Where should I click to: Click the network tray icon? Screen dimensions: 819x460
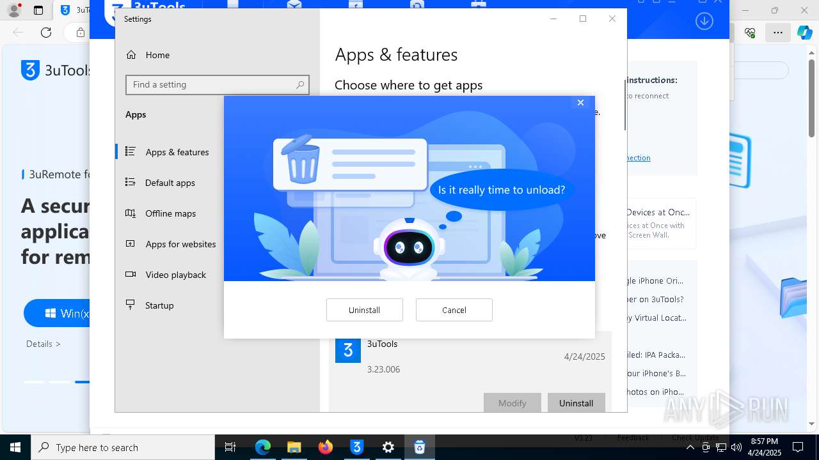pos(721,447)
